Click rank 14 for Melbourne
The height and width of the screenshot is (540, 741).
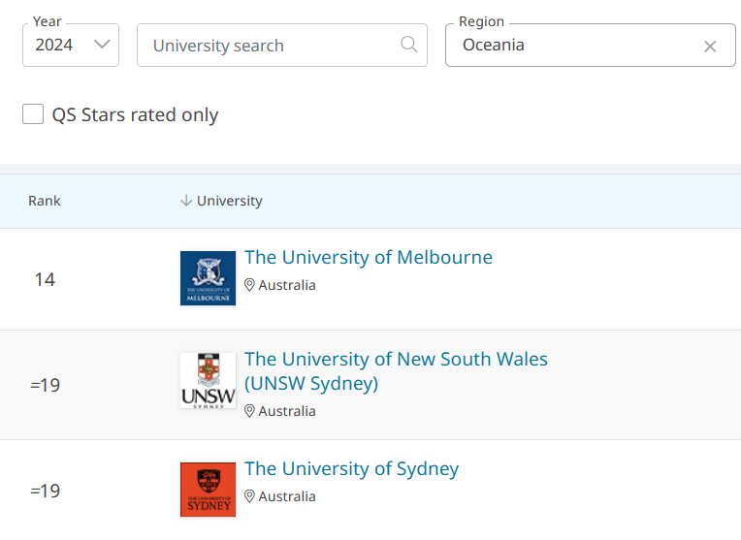click(x=45, y=279)
